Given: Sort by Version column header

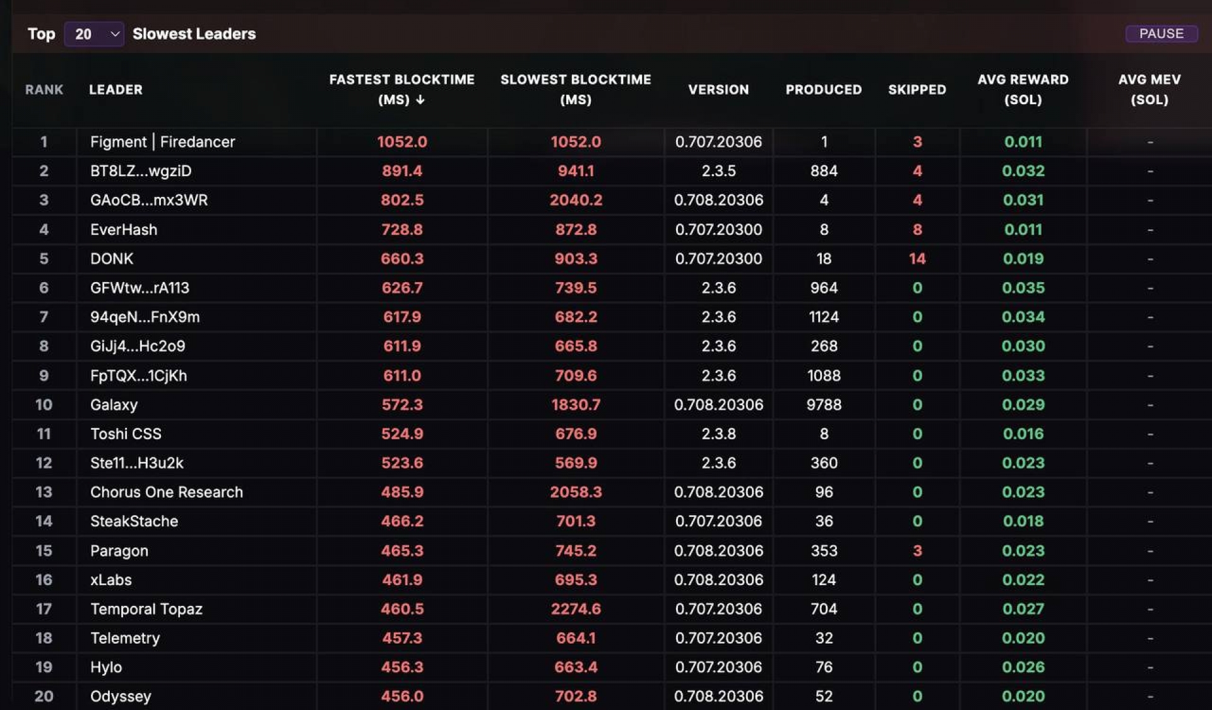Looking at the screenshot, I should (x=718, y=90).
